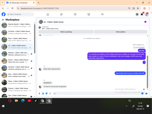This screenshot has height=114, width=152.
Task: Open Danny 3 Beds 2 Baths House chat
Action: (x=17, y=61)
